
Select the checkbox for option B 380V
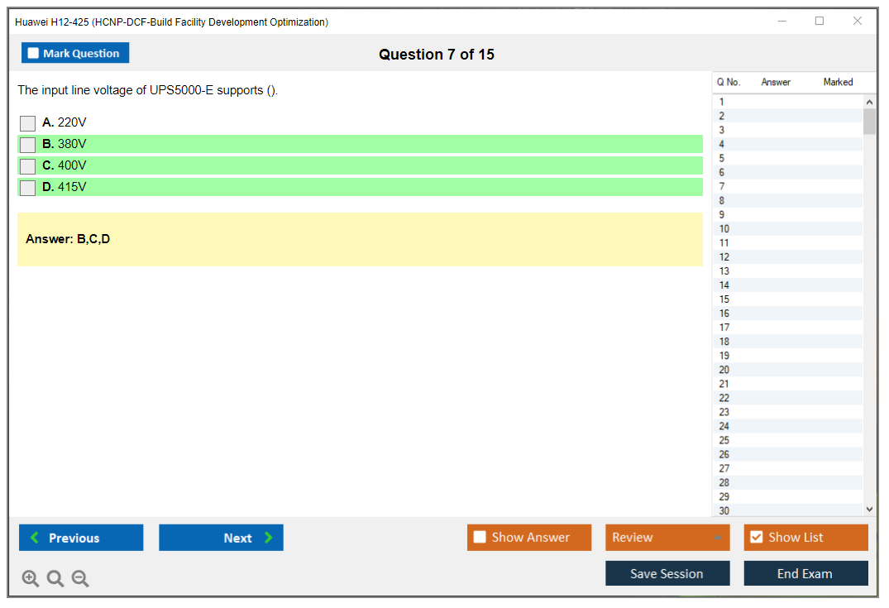(x=28, y=145)
